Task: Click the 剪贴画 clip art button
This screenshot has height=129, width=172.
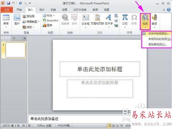Action: pos(29,16)
